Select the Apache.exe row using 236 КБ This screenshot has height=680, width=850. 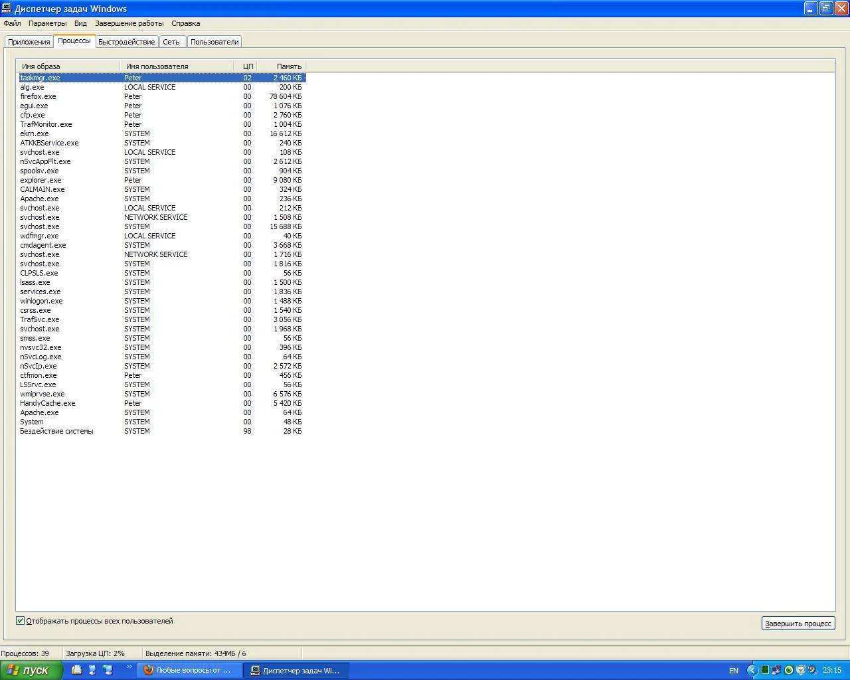click(x=161, y=199)
